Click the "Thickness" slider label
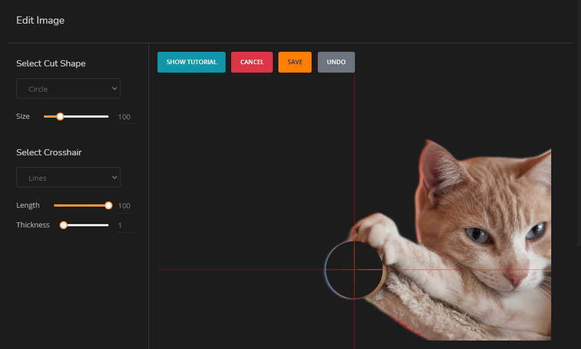This screenshot has width=581, height=349. click(33, 225)
